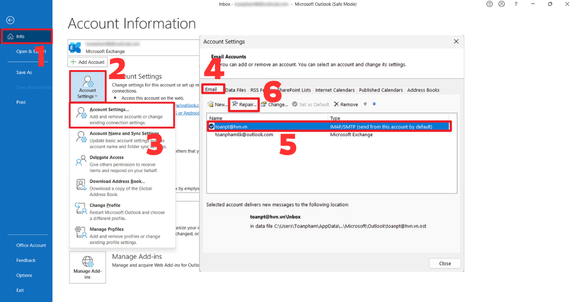Click Change... in the account toolbar
Viewport: 576px width, 302px height.
[x=275, y=105]
